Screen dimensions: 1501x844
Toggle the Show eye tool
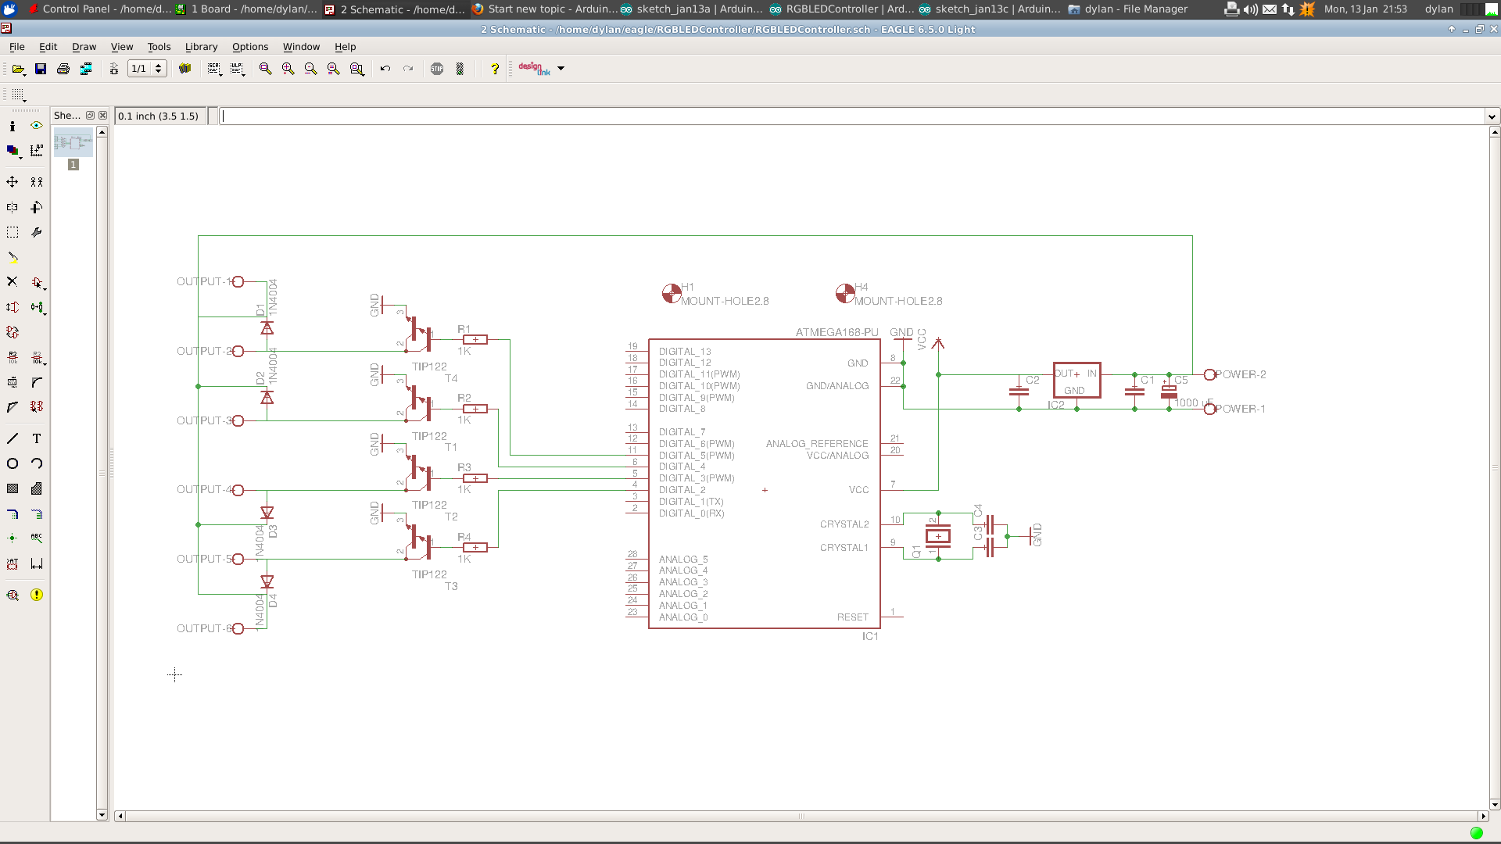click(37, 125)
